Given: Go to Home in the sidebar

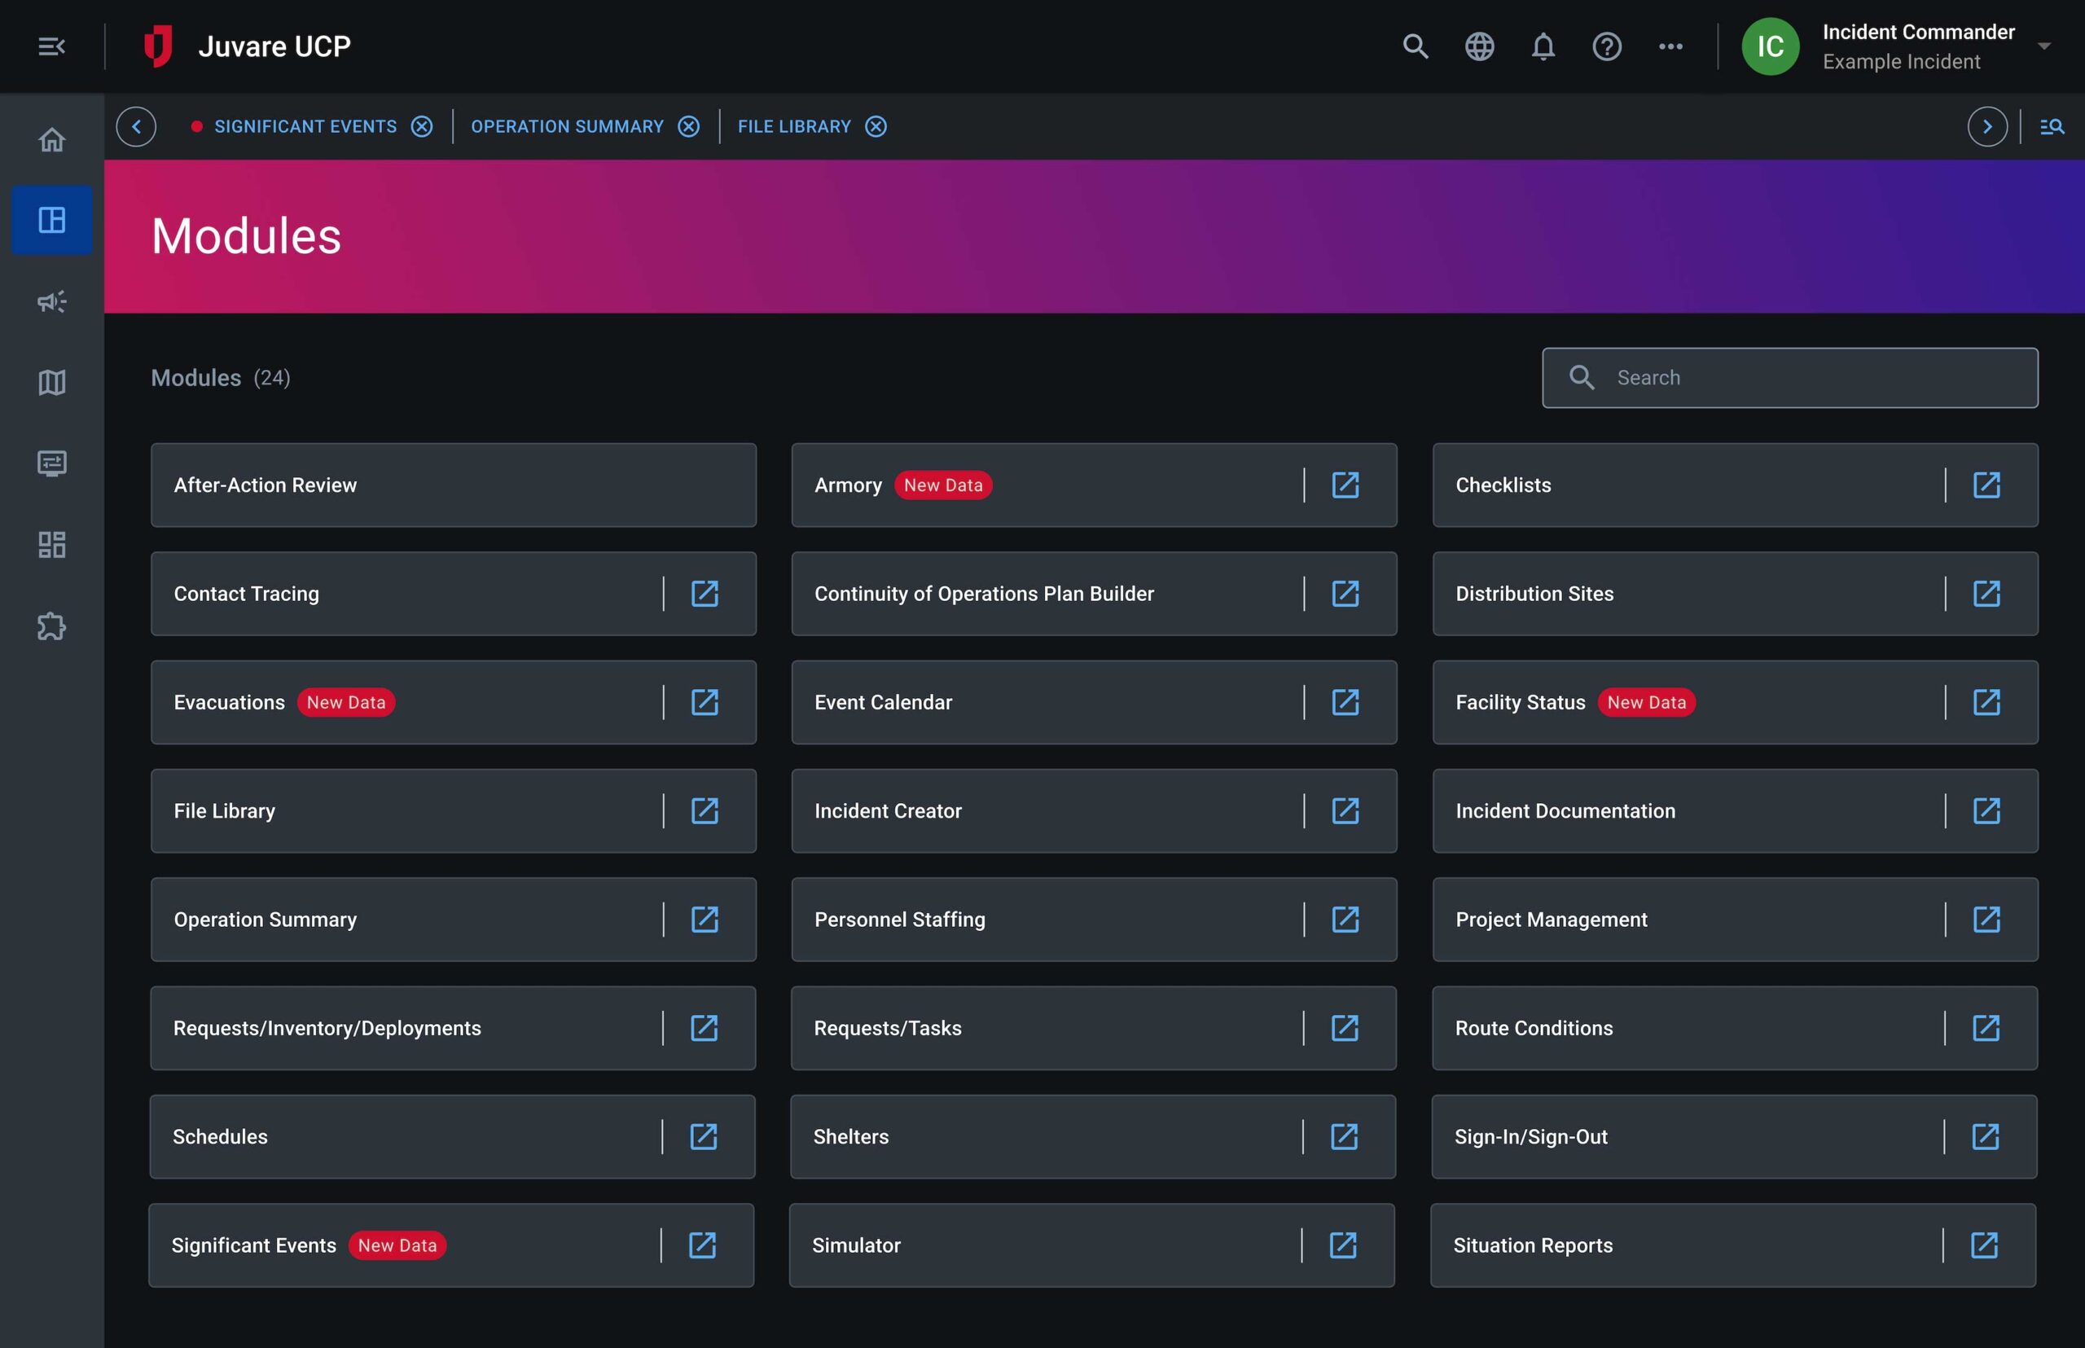Looking at the screenshot, I should (x=51, y=139).
